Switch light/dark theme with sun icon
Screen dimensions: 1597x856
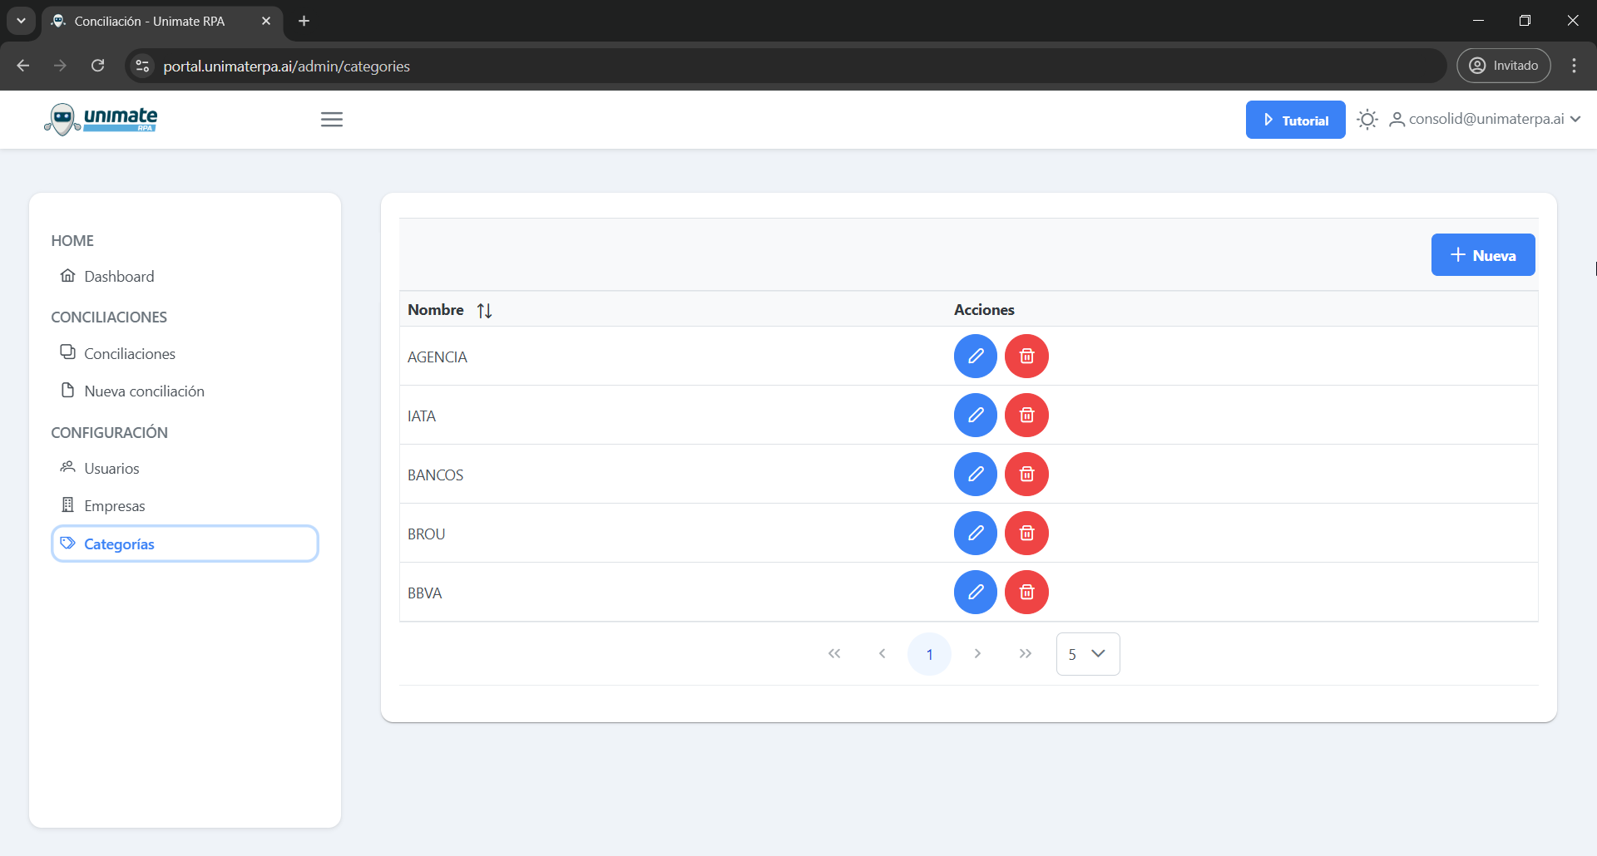pyautogui.click(x=1367, y=120)
